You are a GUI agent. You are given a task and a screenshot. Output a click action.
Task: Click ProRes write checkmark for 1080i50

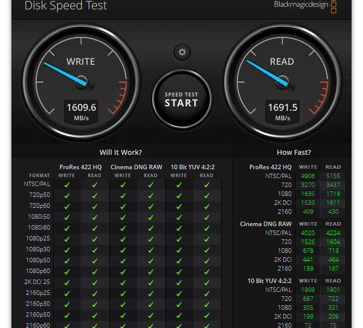tap(67, 217)
